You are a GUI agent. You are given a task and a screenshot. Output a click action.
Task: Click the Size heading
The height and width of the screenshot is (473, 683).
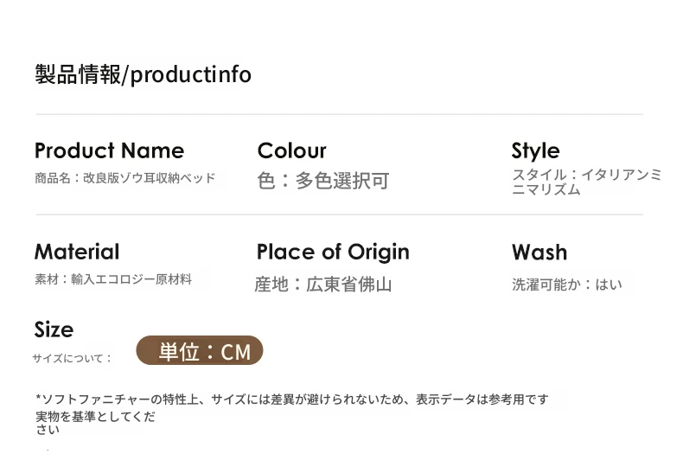click(54, 329)
